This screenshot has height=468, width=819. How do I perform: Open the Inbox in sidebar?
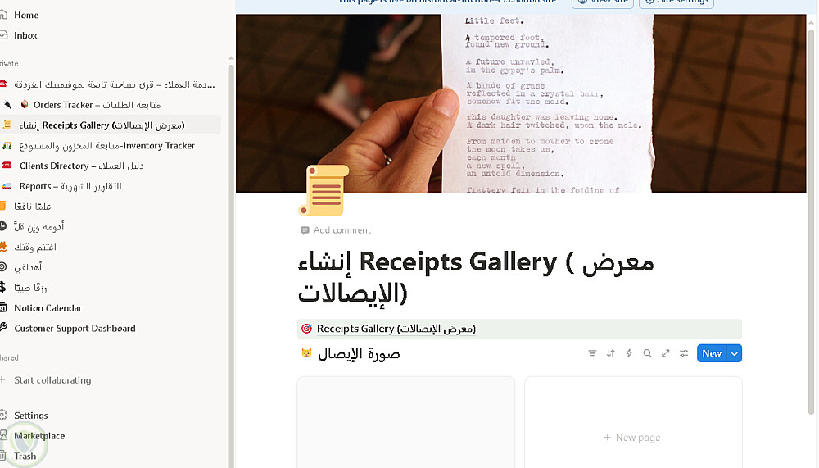(25, 35)
